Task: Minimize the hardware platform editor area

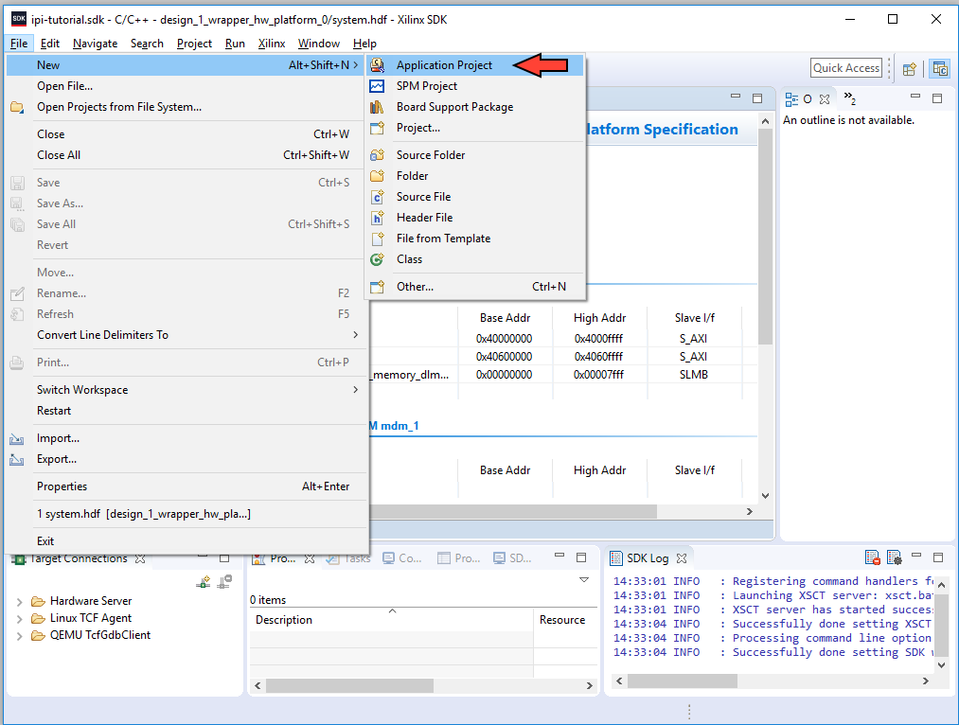Action: tap(736, 97)
